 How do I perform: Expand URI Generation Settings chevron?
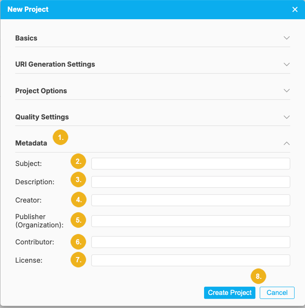pos(286,64)
